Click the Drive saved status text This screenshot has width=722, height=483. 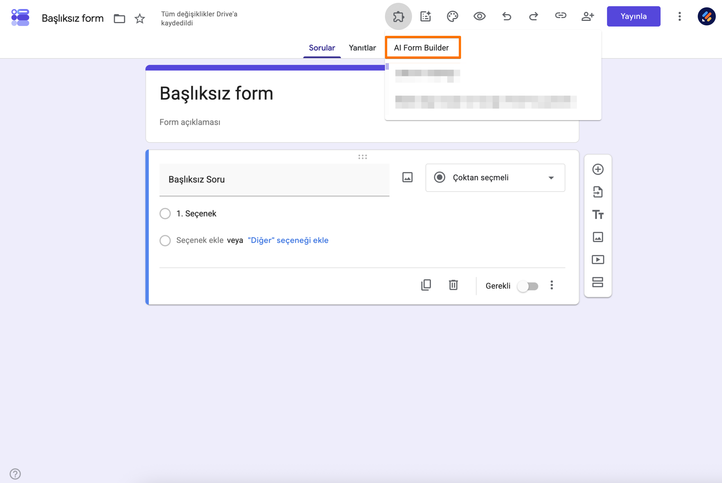[x=199, y=18]
